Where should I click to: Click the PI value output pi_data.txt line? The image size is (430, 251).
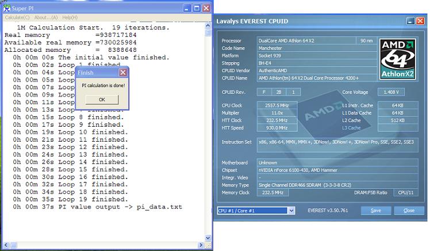click(97, 207)
